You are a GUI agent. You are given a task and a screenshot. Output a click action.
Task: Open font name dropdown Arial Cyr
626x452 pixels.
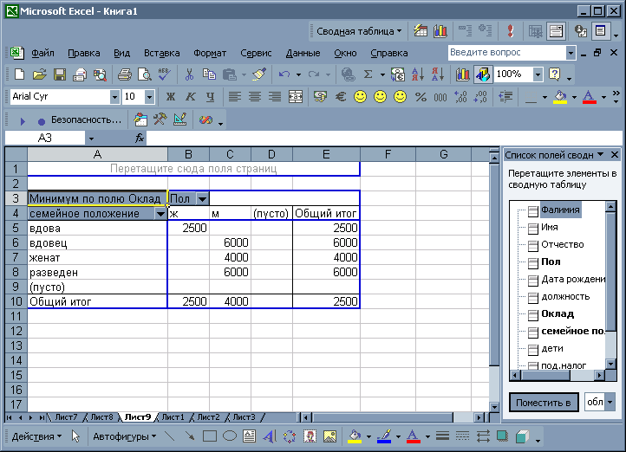pyautogui.click(x=114, y=96)
